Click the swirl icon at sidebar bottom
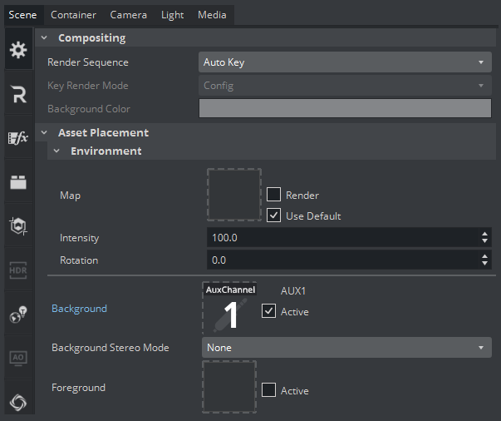The width and height of the screenshot is (501, 421). [17, 402]
